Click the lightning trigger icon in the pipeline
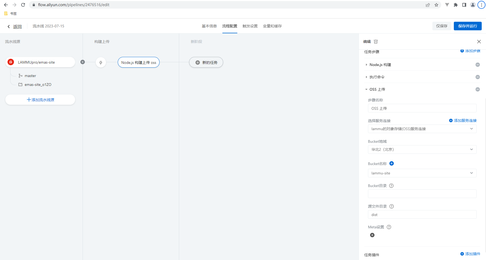The image size is (486, 260). click(101, 63)
